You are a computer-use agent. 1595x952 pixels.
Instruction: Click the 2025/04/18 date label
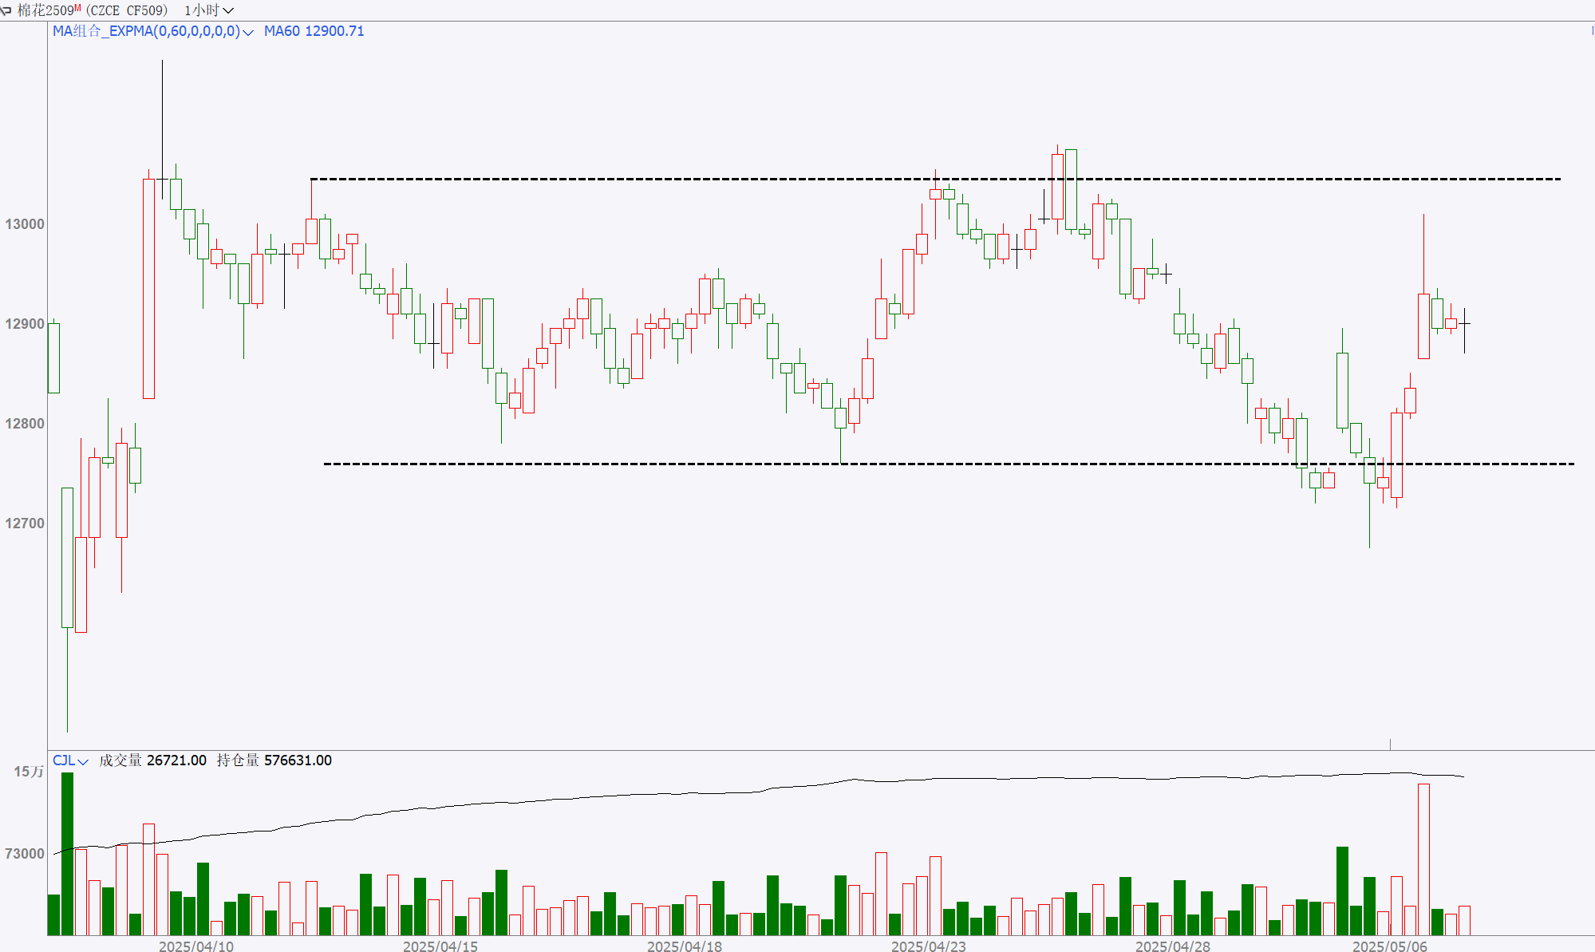(685, 946)
